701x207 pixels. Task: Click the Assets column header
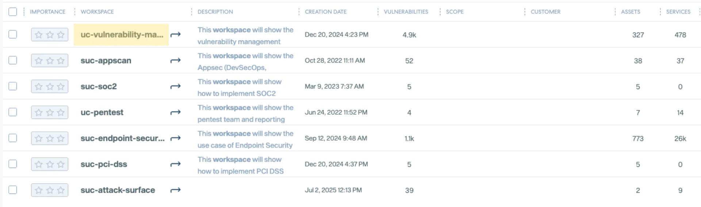(630, 12)
